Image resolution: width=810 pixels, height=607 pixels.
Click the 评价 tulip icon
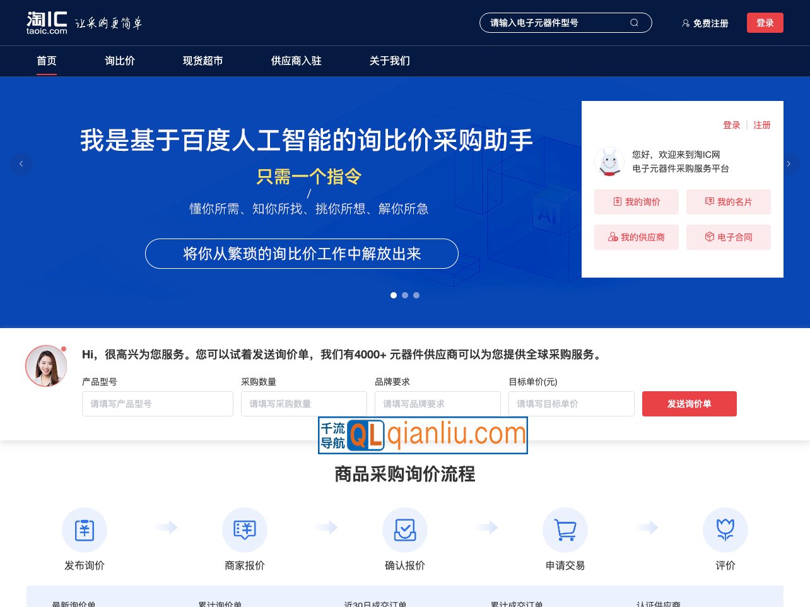click(x=725, y=530)
